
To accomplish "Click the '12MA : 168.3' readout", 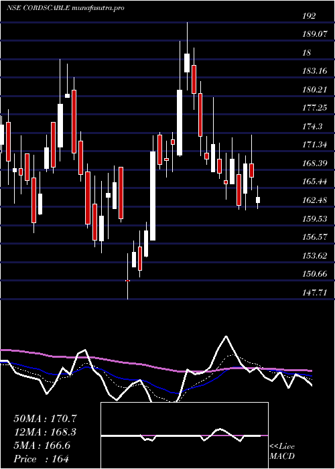I will 45,432.
